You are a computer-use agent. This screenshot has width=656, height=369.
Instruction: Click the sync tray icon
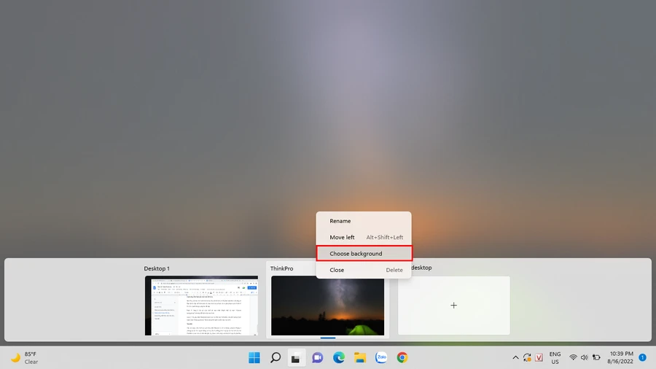[527, 358]
